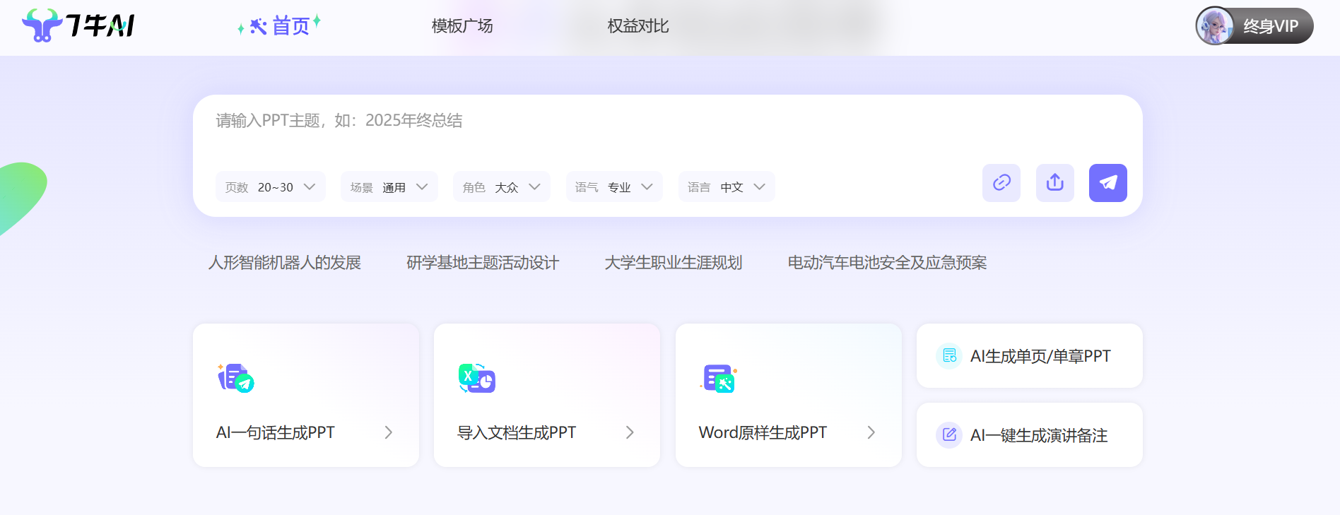Click the upload file icon button
Viewport: 1340px width, 515px height.
(x=1054, y=183)
